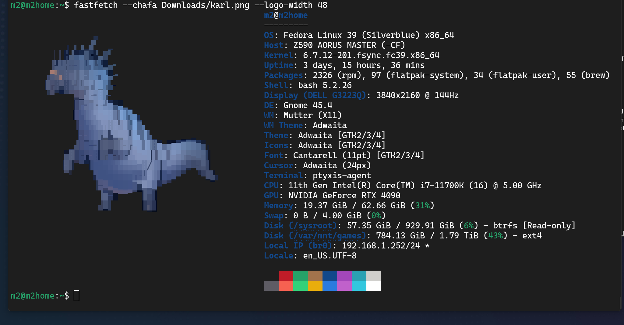Click the dark gray swatch in the bottom row
Image resolution: width=624 pixels, height=325 pixels.
[271, 286]
